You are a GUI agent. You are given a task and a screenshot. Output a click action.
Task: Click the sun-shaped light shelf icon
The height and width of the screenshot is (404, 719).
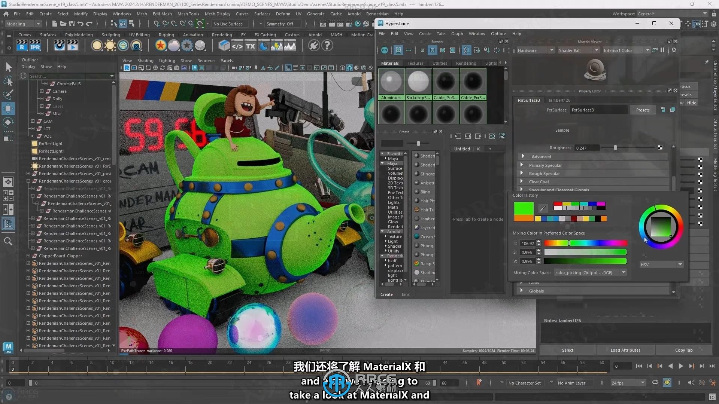click(x=110, y=46)
